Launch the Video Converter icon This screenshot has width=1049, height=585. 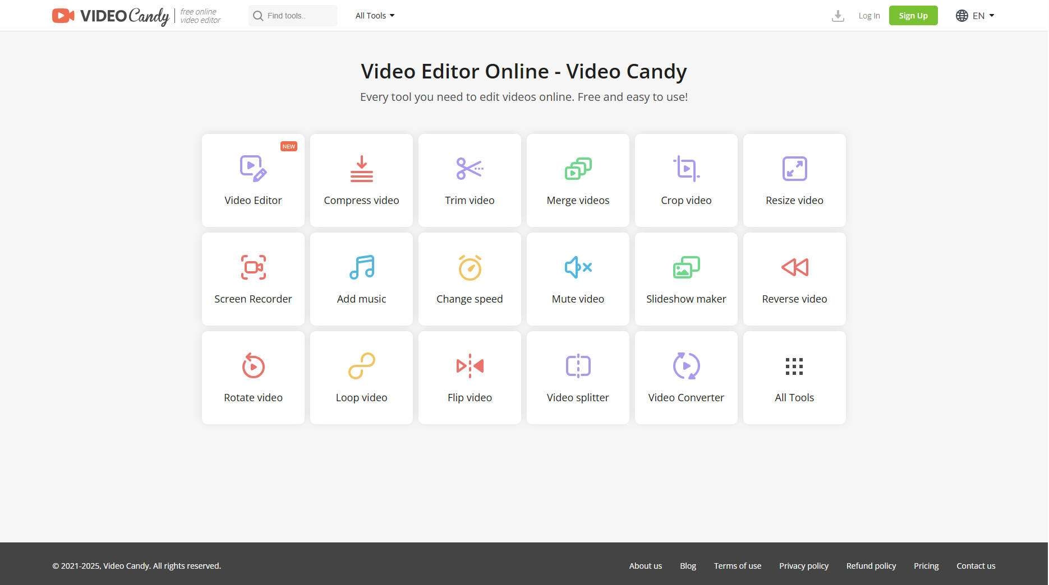click(x=686, y=366)
